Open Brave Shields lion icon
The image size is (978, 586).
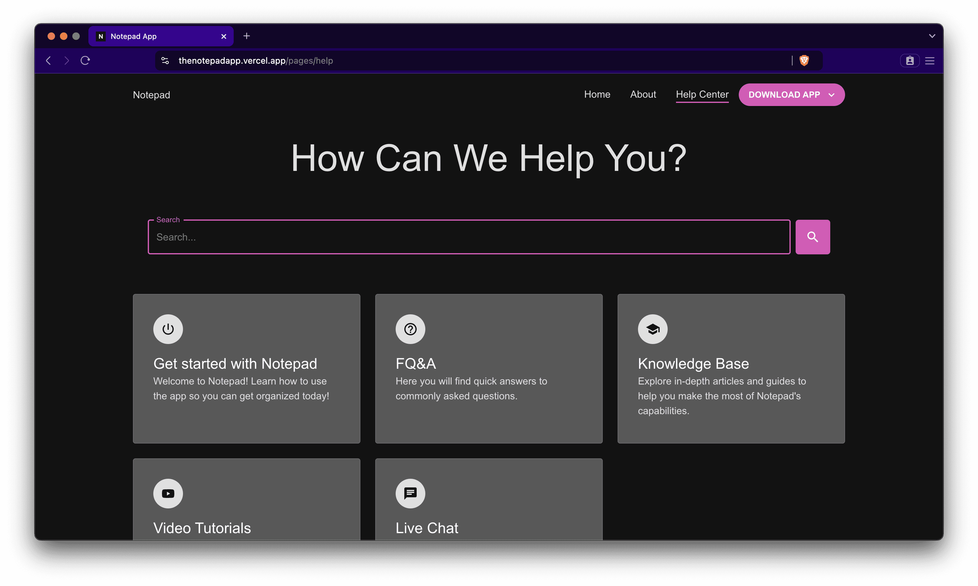(804, 60)
